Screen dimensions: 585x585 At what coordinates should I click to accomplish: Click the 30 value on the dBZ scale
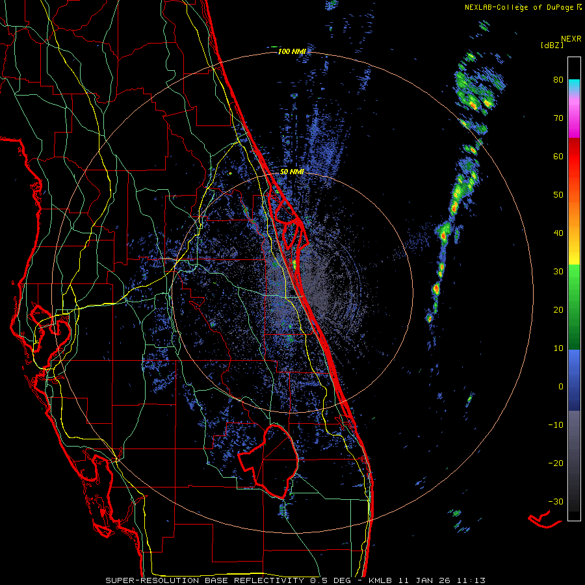(558, 272)
